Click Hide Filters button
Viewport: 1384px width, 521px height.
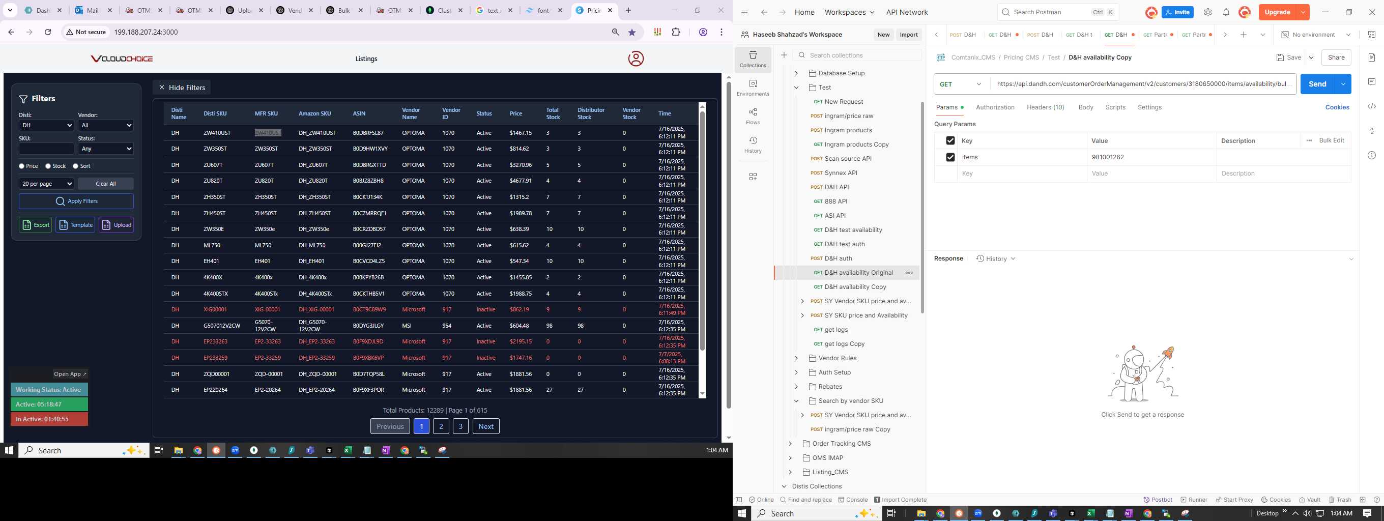(x=182, y=88)
